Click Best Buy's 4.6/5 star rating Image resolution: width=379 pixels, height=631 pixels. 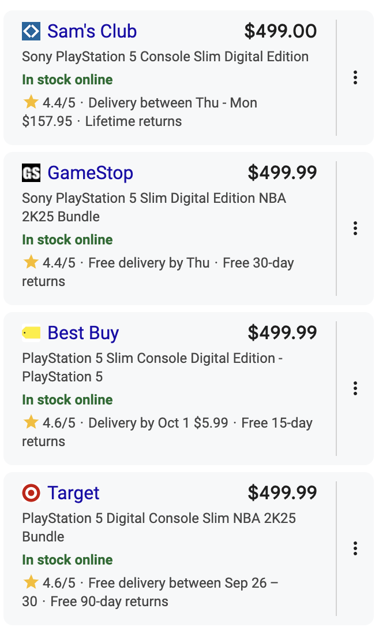coord(50,423)
